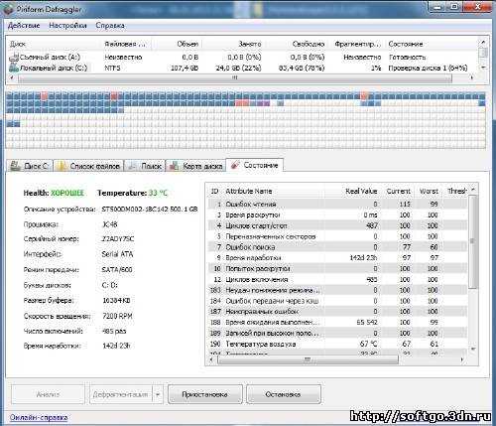Screen dimensions: 496x426
Task: Sort by Занято column header
Action: tap(233, 44)
